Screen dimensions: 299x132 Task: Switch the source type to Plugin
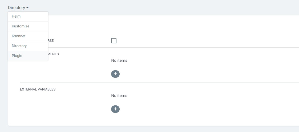[x=17, y=56]
